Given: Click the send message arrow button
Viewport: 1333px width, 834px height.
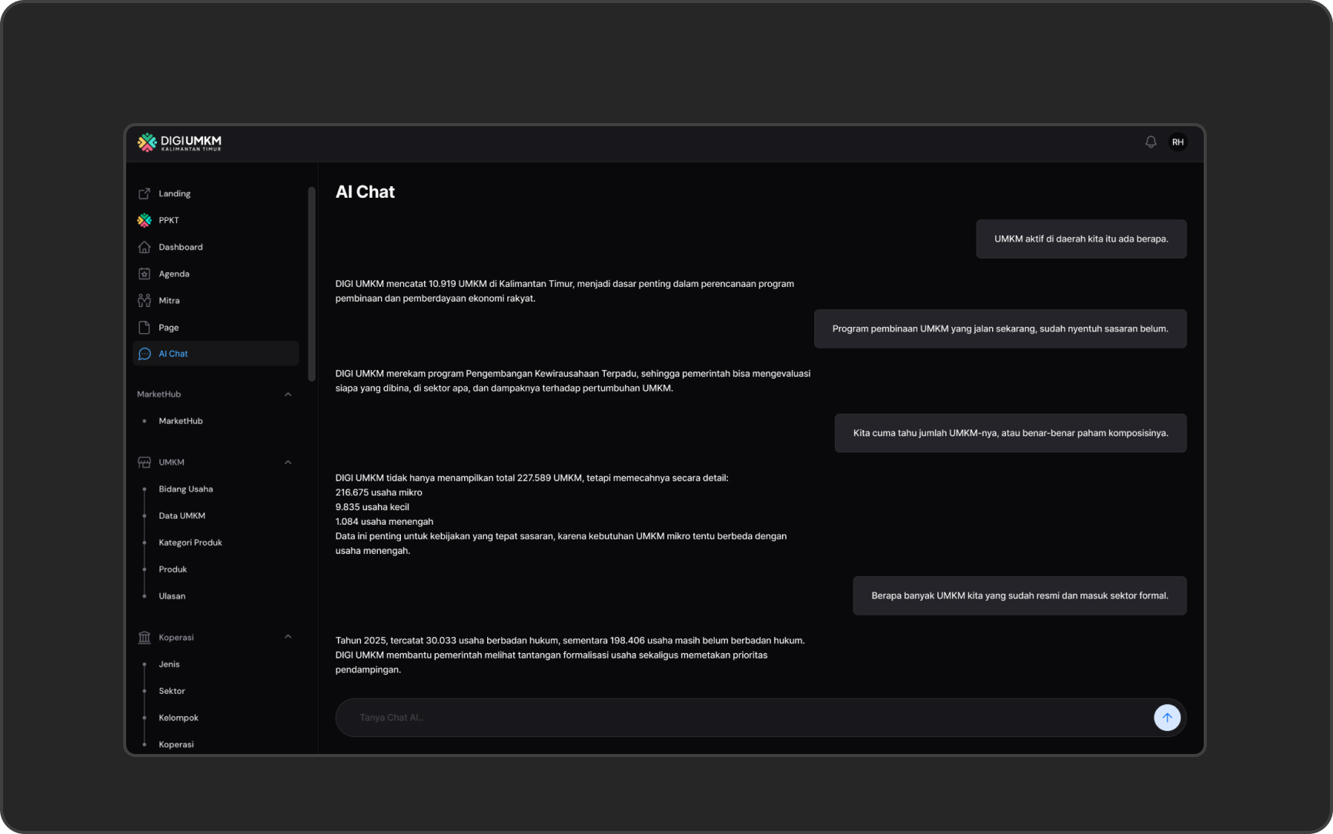Looking at the screenshot, I should point(1167,717).
